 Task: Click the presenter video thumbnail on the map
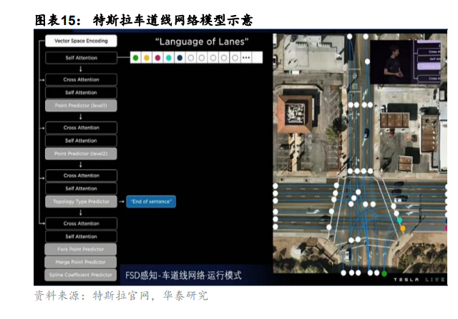point(406,62)
